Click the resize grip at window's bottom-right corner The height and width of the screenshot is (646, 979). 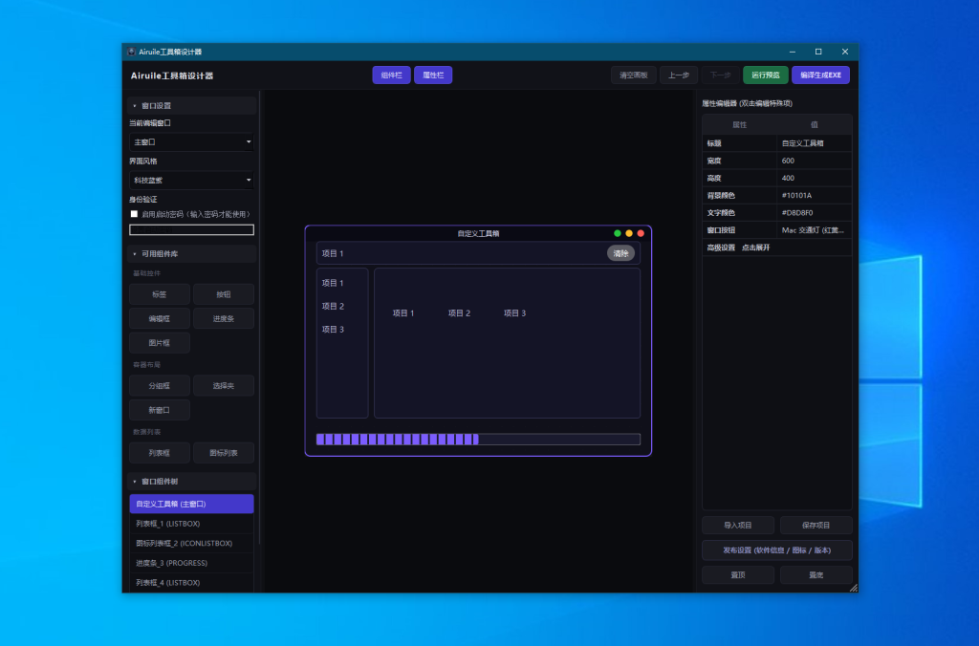[x=854, y=588]
